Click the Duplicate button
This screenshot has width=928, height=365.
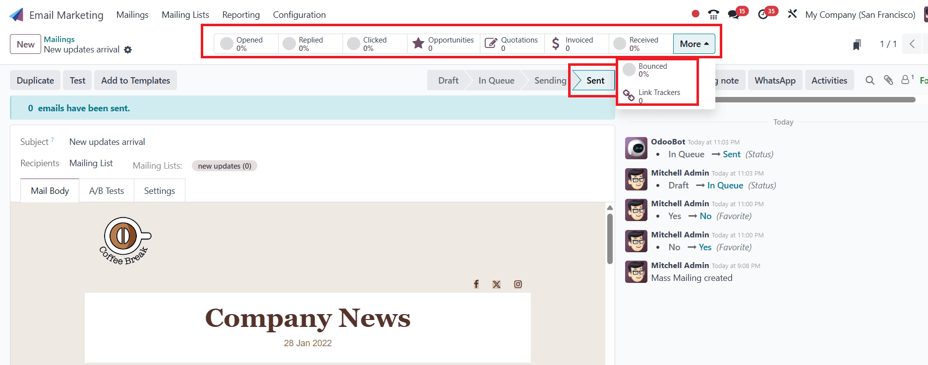point(35,80)
